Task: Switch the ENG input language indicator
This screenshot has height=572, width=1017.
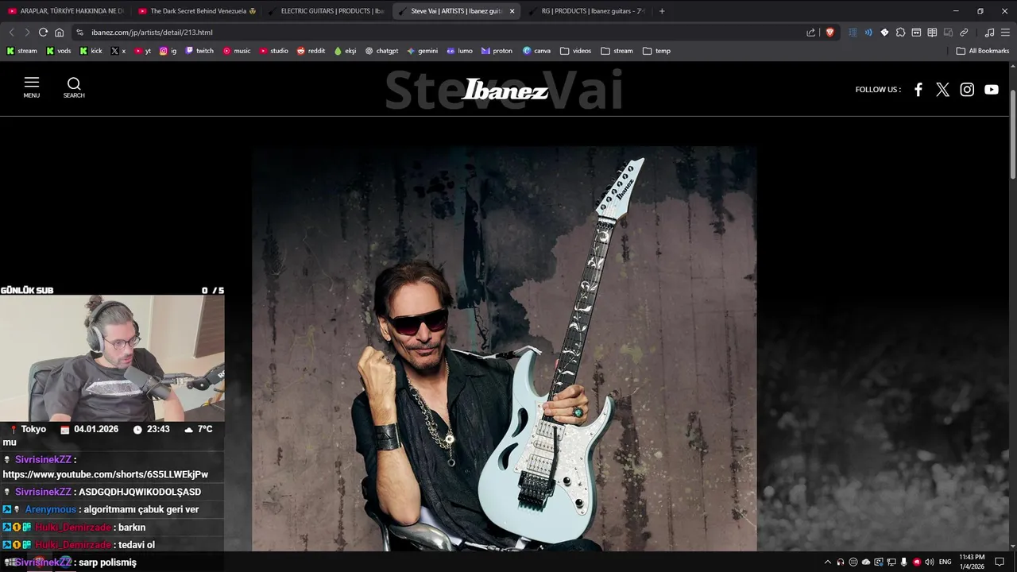Action: pyautogui.click(x=945, y=562)
